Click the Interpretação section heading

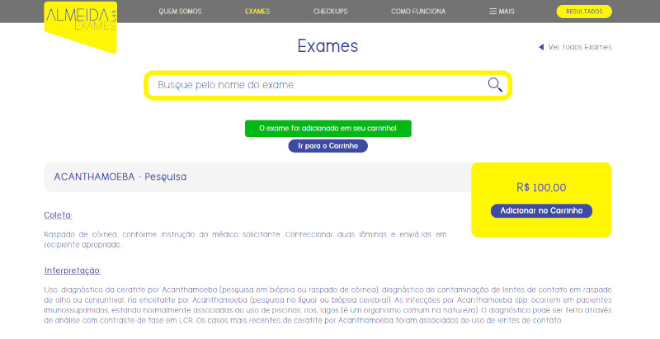(73, 270)
